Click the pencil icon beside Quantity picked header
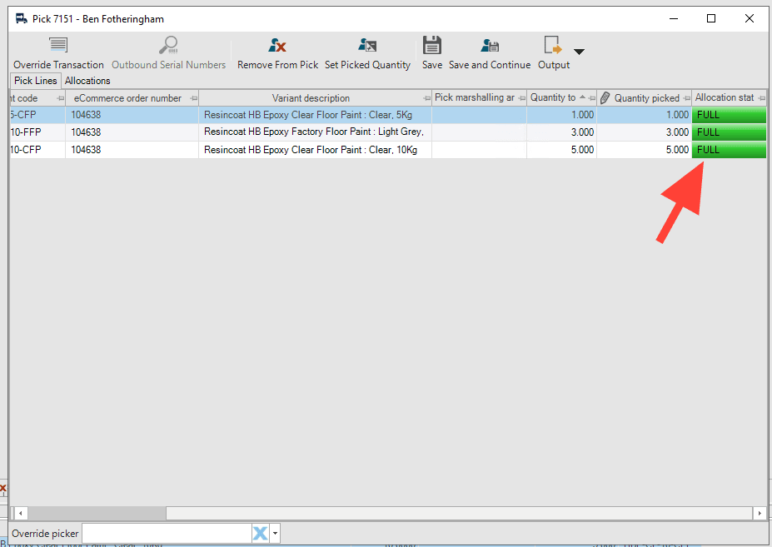 click(605, 98)
